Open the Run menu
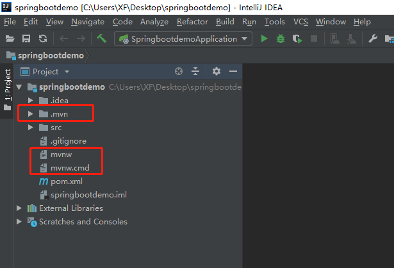 pos(249,22)
